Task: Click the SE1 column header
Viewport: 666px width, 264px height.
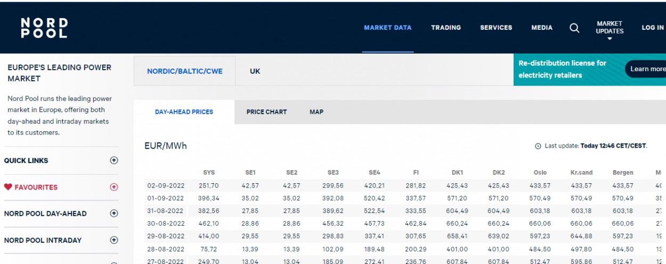Action: [x=250, y=173]
